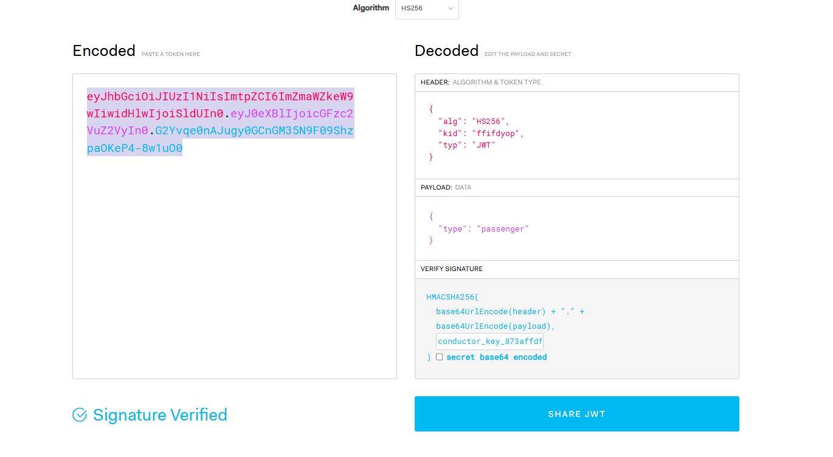
Task: Click the "type": "passenger" payload line
Action: [x=483, y=229]
